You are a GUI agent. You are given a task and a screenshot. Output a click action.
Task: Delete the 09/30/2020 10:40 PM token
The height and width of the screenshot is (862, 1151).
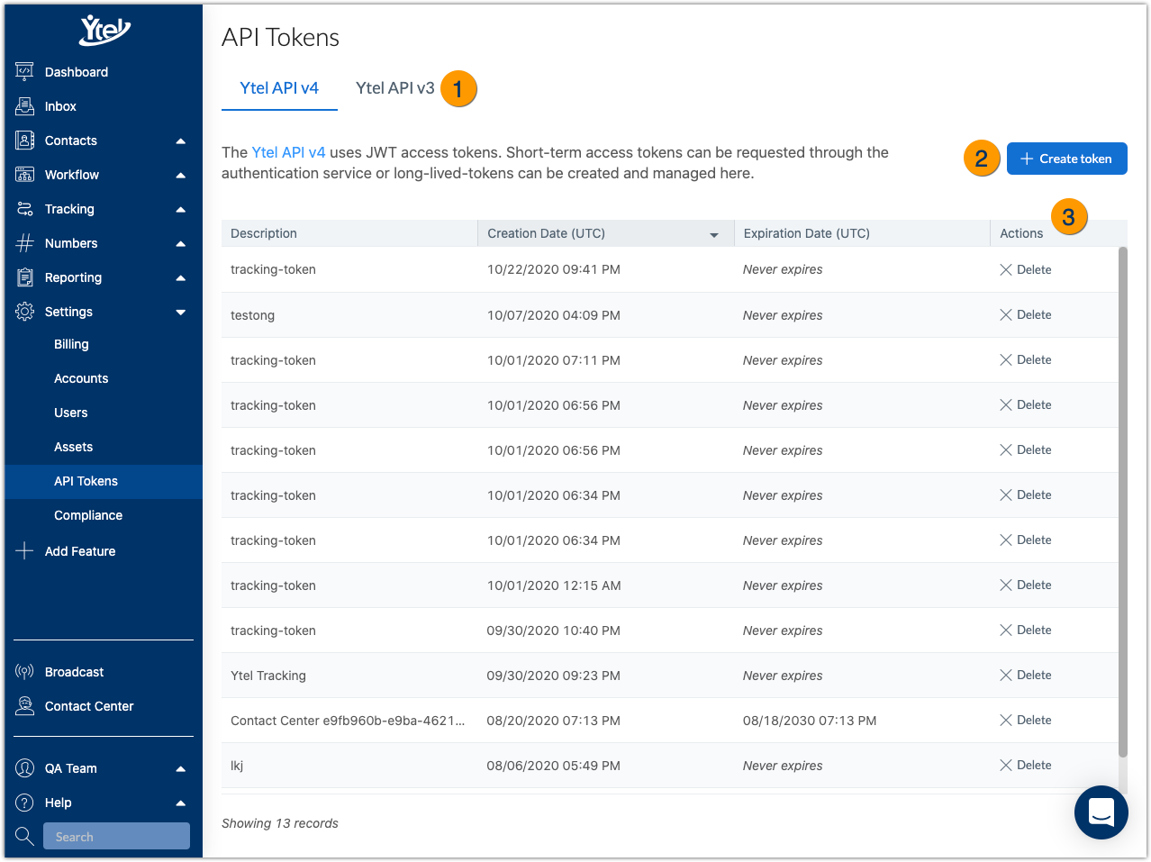1026,631
